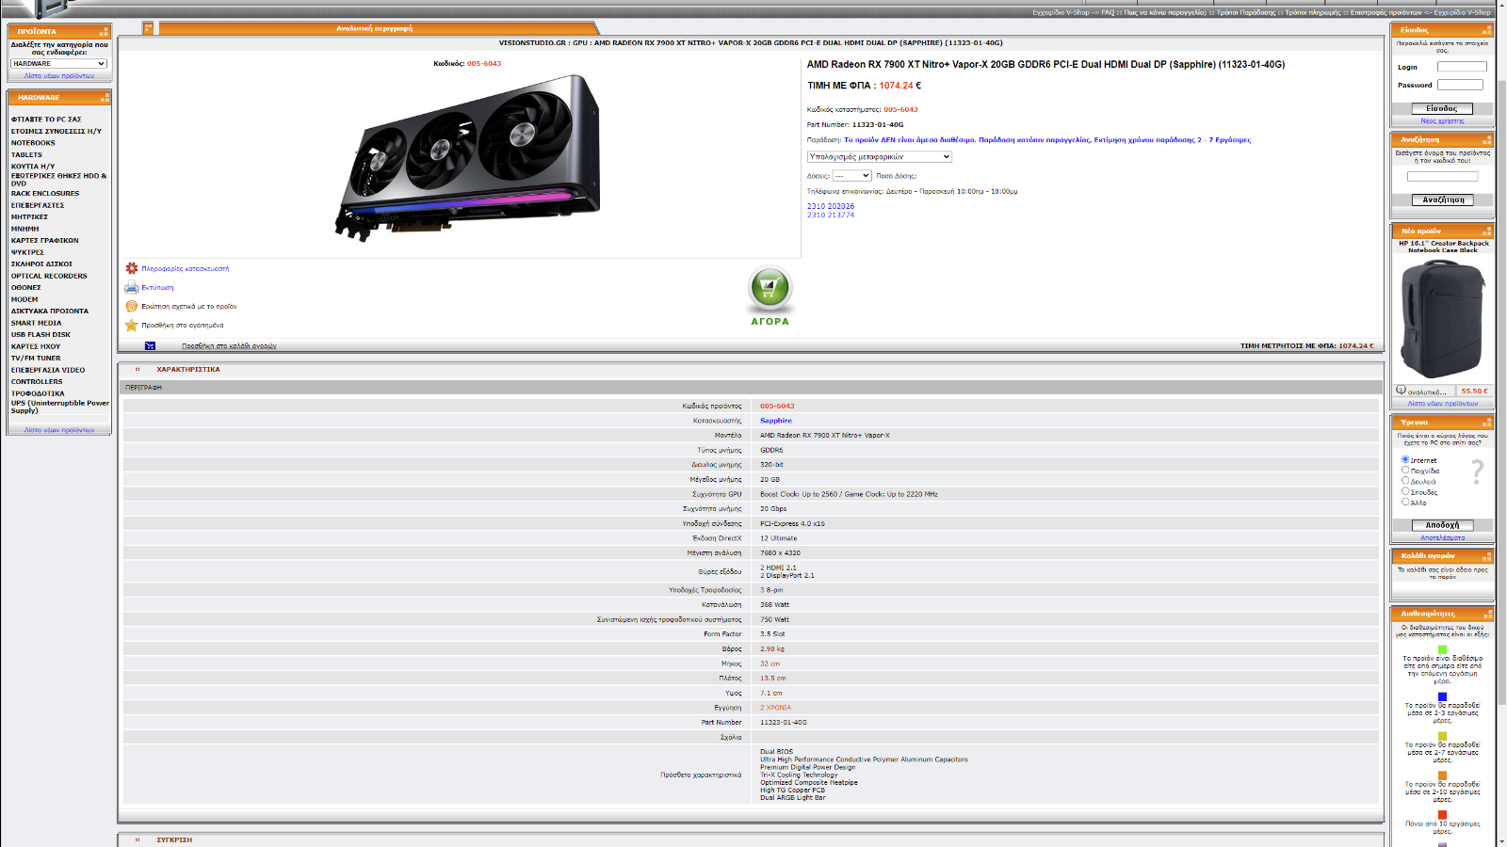Click the Έρευνα panel header icon
1507x847 pixels.
(1487, 423)
